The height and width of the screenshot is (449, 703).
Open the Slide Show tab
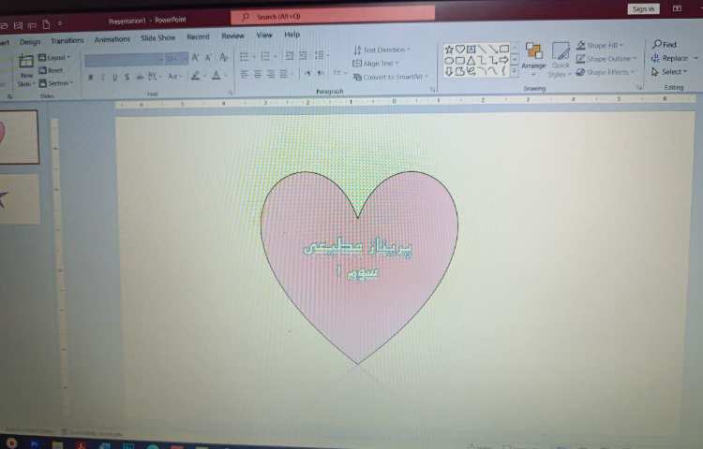pos(157,38)
